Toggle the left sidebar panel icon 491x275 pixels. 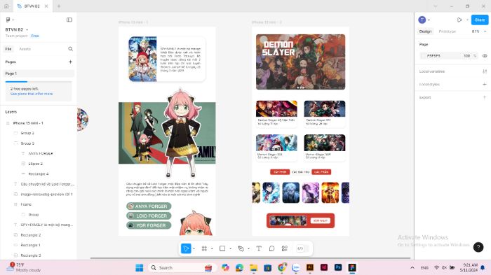click(x=69, y=20)
